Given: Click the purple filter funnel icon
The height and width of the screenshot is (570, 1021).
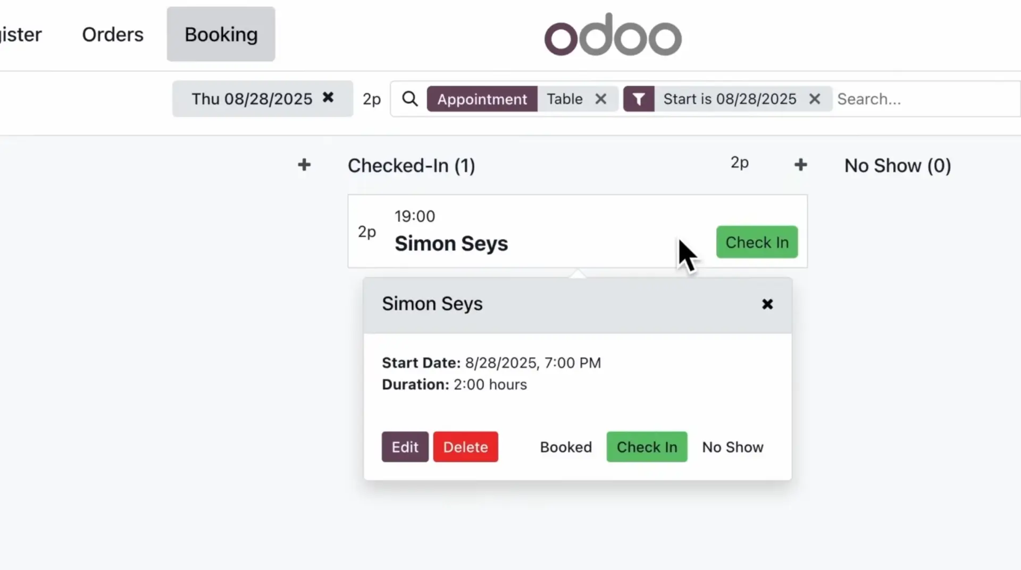Looking at the screenshot, I should coord(639,99).
